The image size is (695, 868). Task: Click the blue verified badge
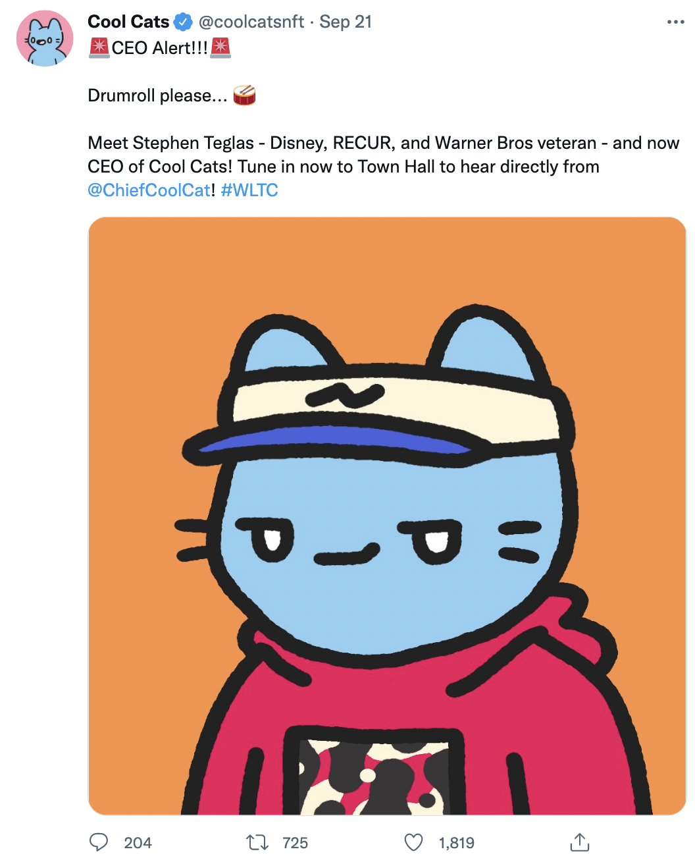pyautogui.click(x=183, y=22)
